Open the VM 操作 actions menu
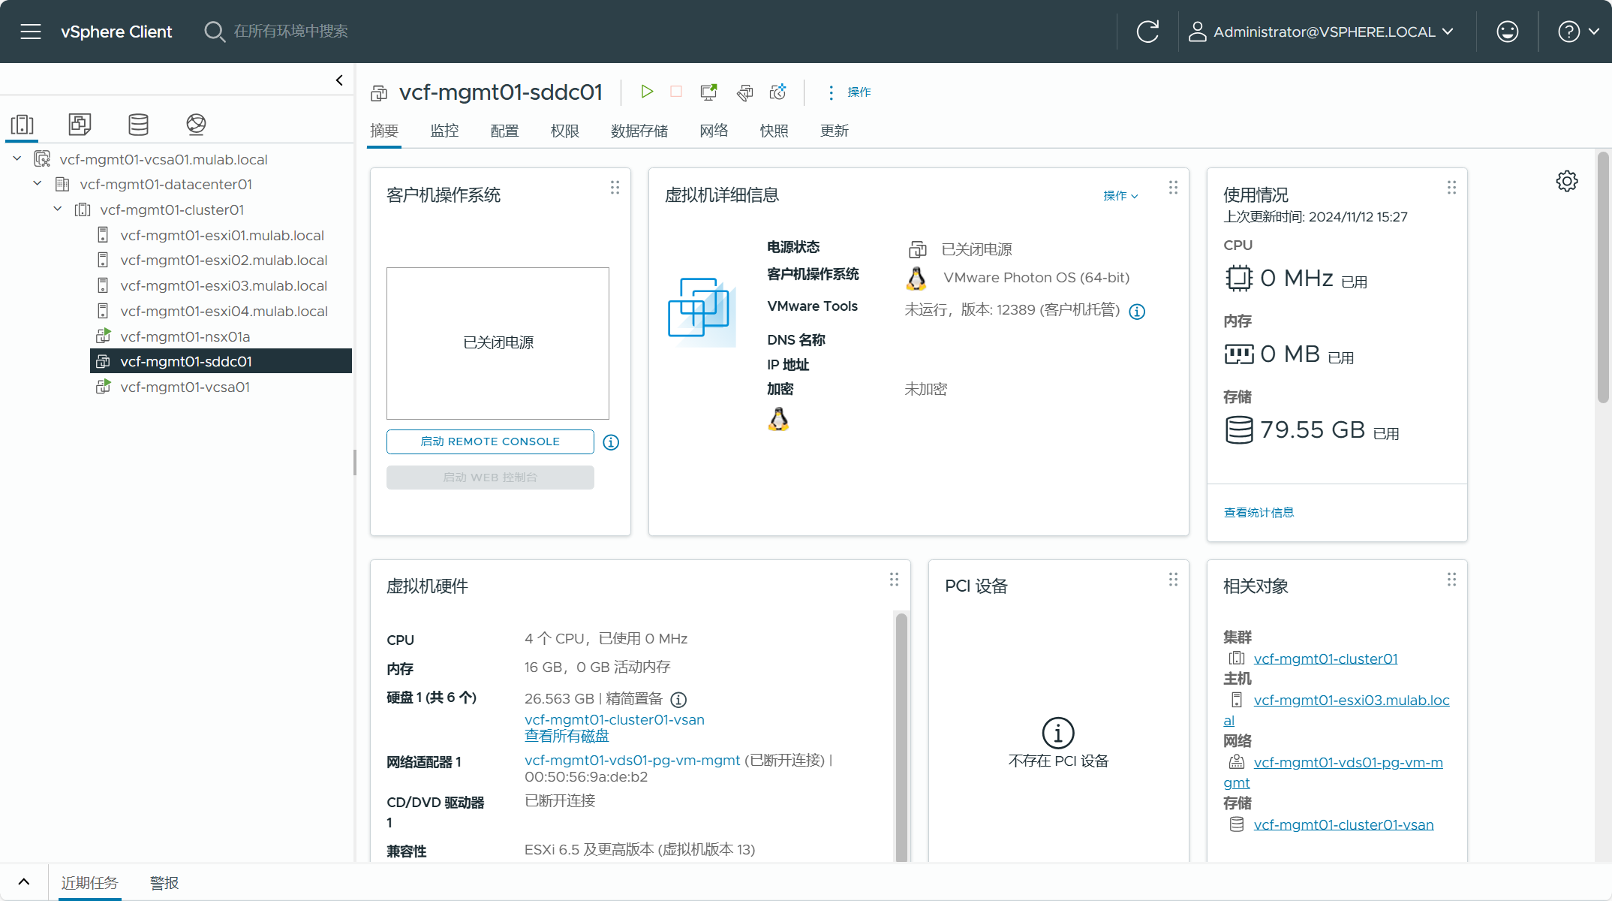Viewport: 1612px width, 901px height. [850, 92]
